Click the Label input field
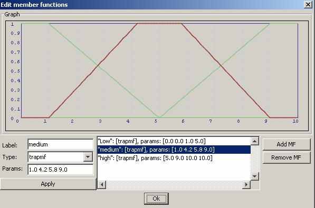315x208 pixels. click(x=61, y=144)
